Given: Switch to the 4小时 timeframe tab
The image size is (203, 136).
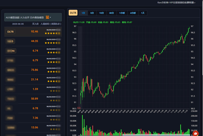Looking at the screenshot, I should click(x=133, y=13).
